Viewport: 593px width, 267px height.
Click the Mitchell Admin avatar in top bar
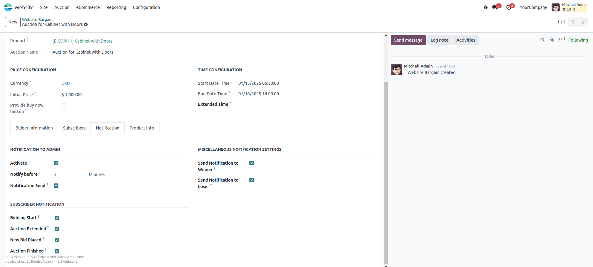coord(555,7)
